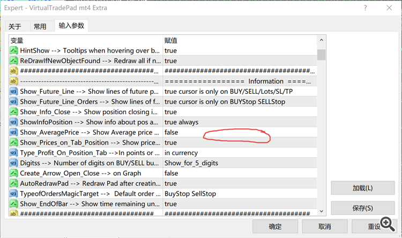Click the icon beside ReDrawIfNewObjectFound
The image size is (402, 238).
[13, 61]
